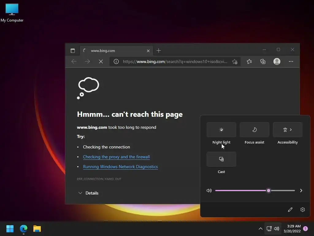
Task: Maximize the Edge window
Action: [278, 49]
